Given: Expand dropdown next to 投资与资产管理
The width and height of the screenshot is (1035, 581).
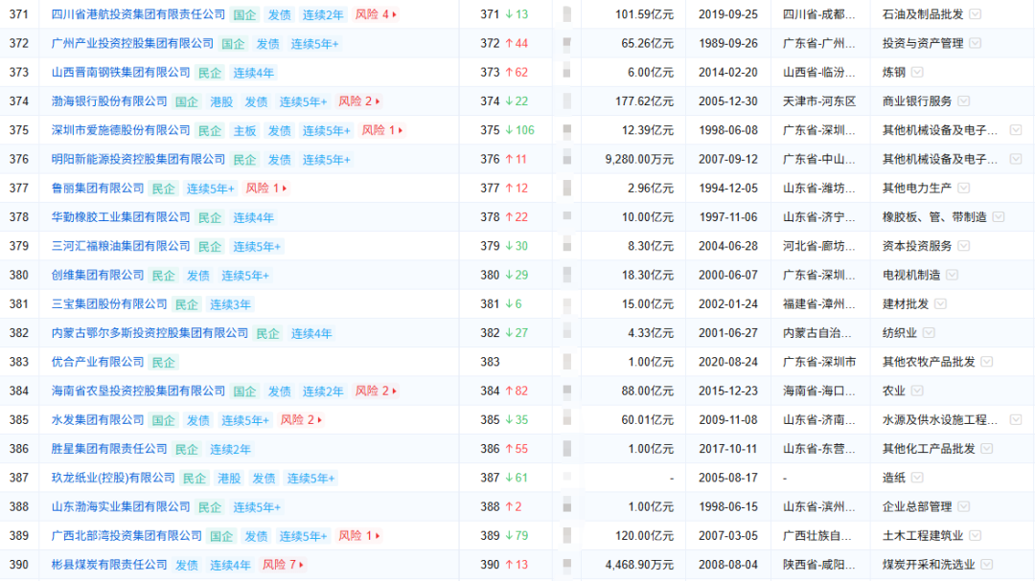Looking at the screenshot, I should tap(975, 43).
